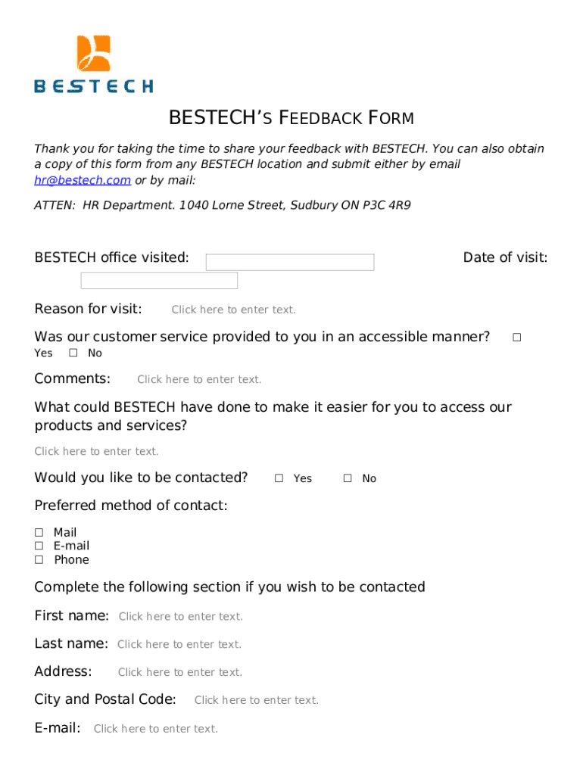Click the Reason for visit text field
This screenshot has width=583, height=775.
point(233,310)
